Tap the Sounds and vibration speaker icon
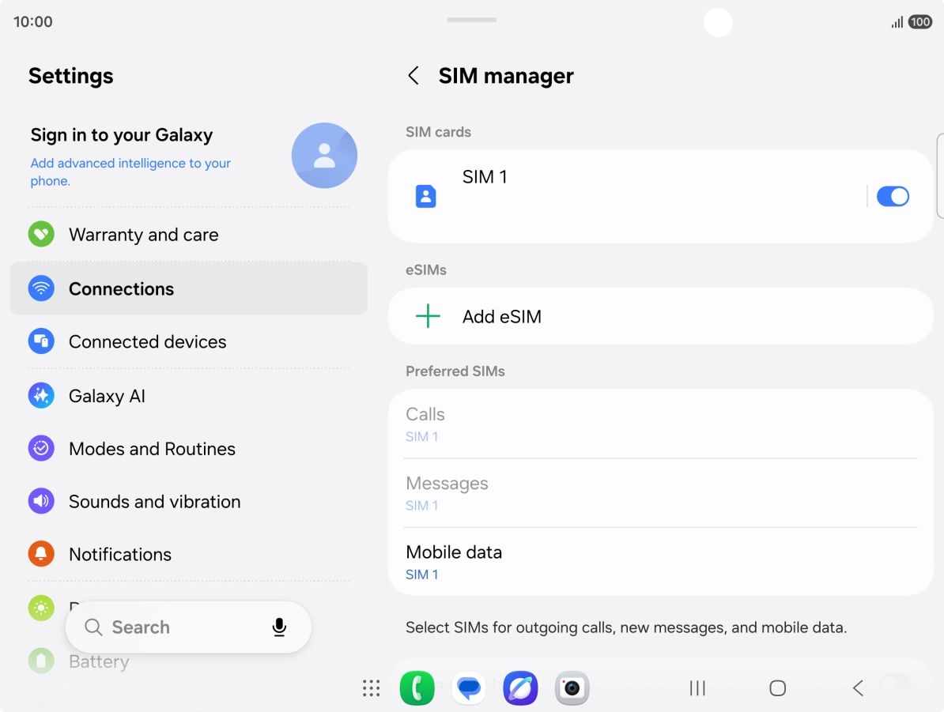Screen dimensions: 944x712 [x=41, y=501]
